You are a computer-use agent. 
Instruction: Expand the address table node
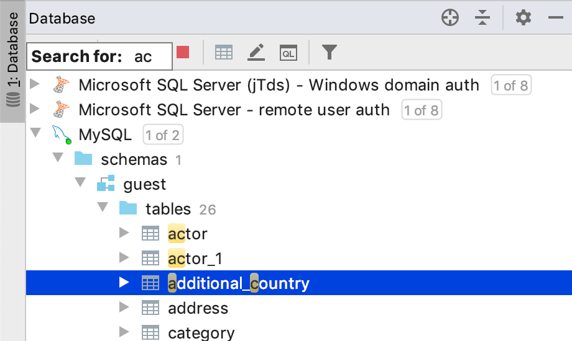[x=124, y=307]
